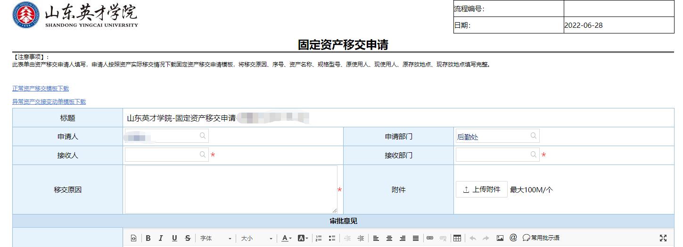Insert a numbered list
This screenshot has height=247, width=683.
[319, 239]
